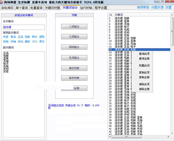Screen dimensions: 174x141
Task: Choose 复制全部 from context menu
Action: click(x=144, y=77)
